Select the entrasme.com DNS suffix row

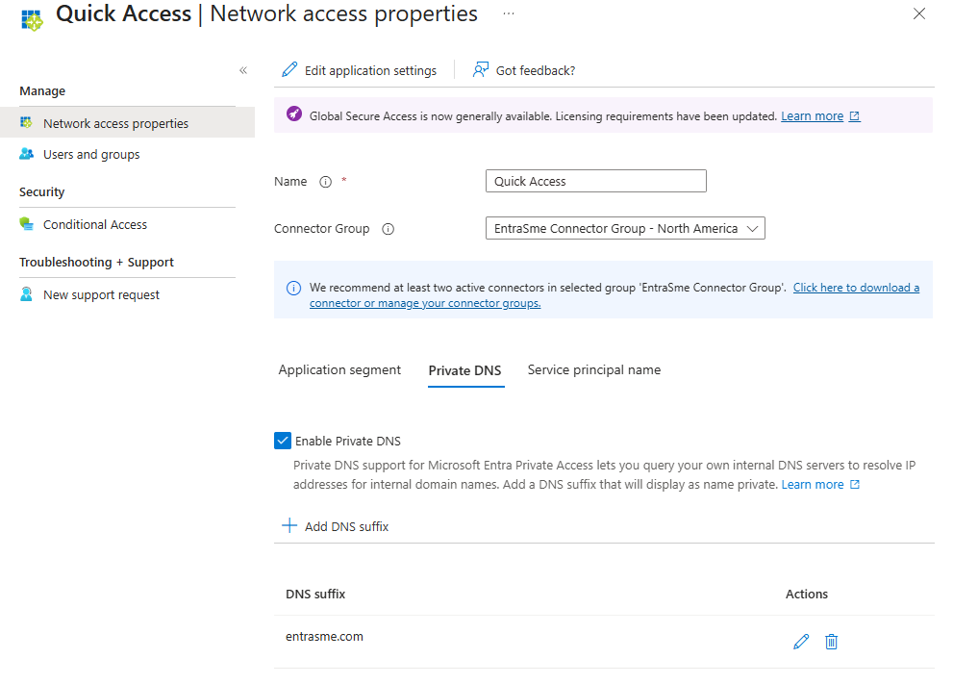click(604, 642)
